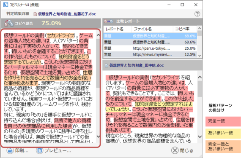Select the highlighted first 68.6% report row
Viewport: 241px width, 158px height.
(x=150, y=36)
